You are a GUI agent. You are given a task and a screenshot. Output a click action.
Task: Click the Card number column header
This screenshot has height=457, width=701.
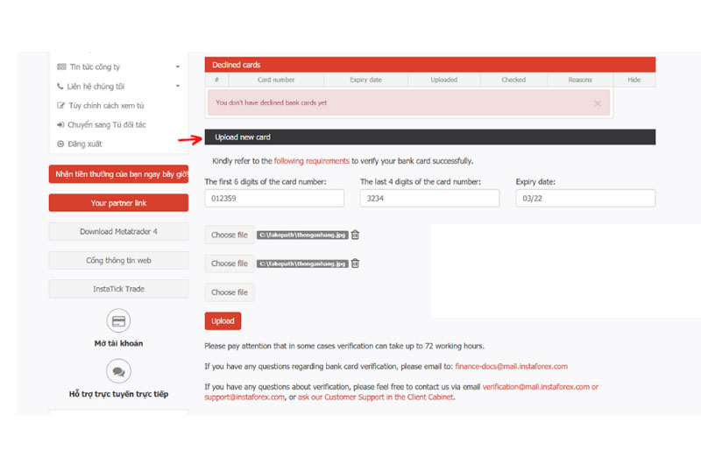pyautogui.click(x=276, y=80)
